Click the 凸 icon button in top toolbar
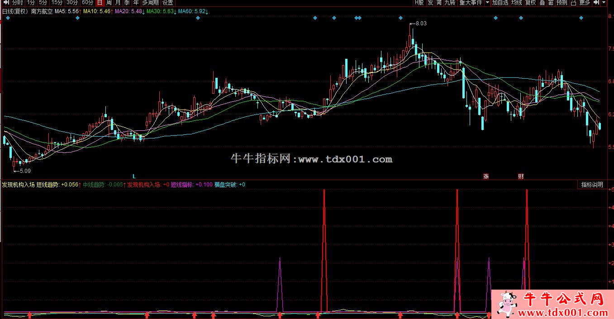The height and width of the screenshot is (319, 614). tap(573, 3)
